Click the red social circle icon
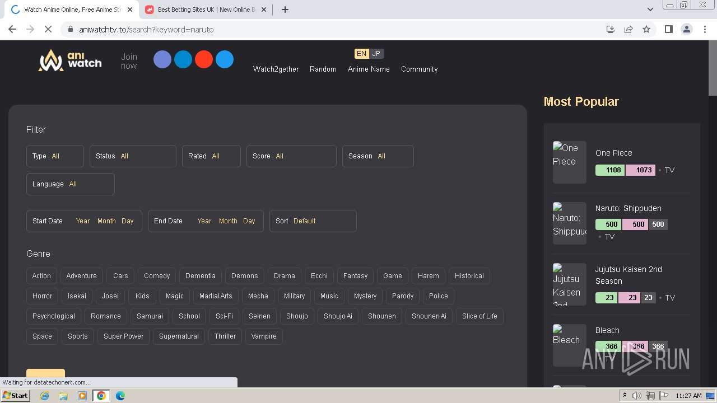The image size is (717, 403). pyautogui.click(x=204, y=59)
